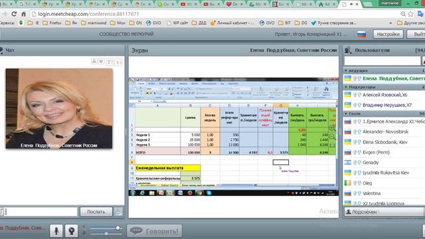Collapse the Ведущие group
The image size is (425, 239).
pyautogui.click(x=346, y=70)
